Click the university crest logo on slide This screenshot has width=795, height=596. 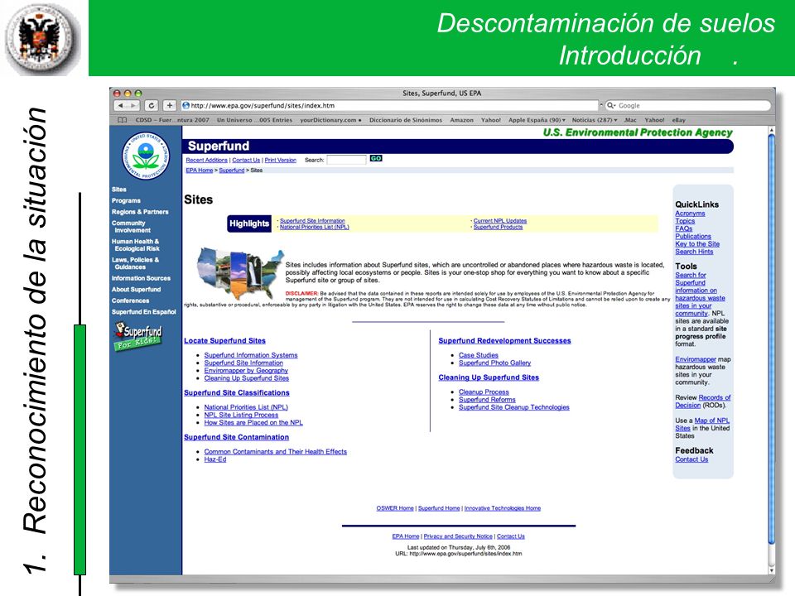coord(42,40)
